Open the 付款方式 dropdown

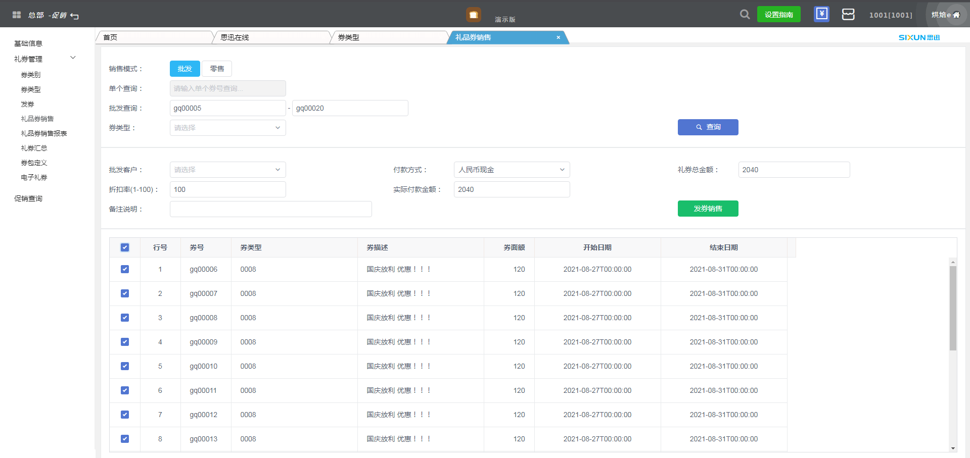512,170
